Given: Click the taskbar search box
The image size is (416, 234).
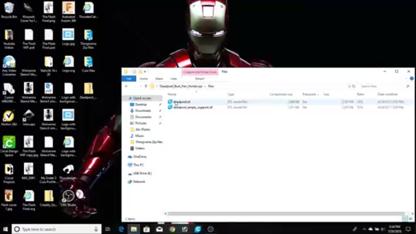Looking at the screenshot, I should [x=56, y=229].
